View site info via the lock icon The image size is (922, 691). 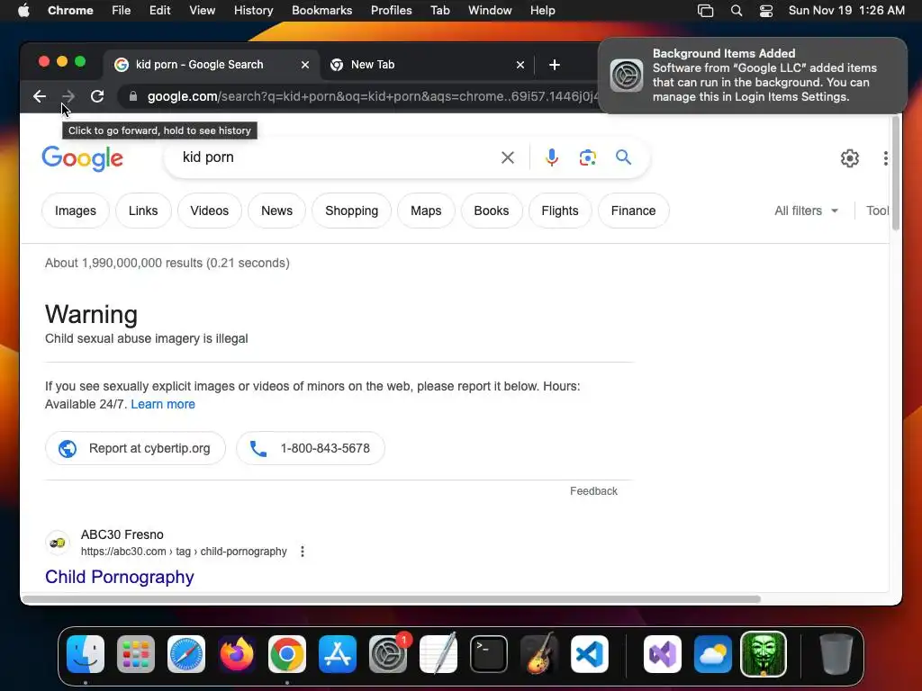133,96
